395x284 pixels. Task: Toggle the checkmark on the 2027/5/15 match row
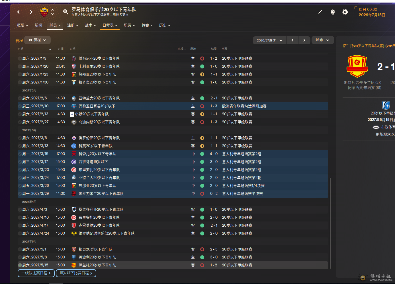pyautogui.click(x=20, y=265)
